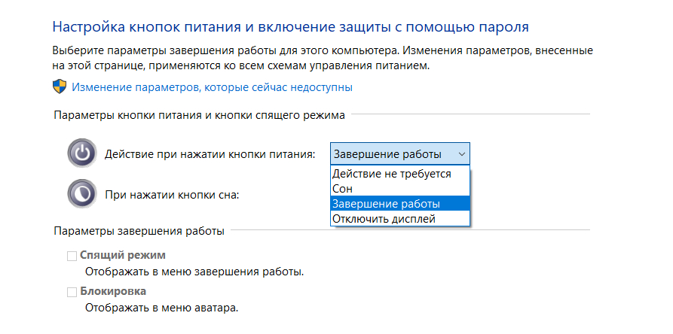Choose the Сон option in the list
Screen dimensions: 673x334
coord(343,189)
